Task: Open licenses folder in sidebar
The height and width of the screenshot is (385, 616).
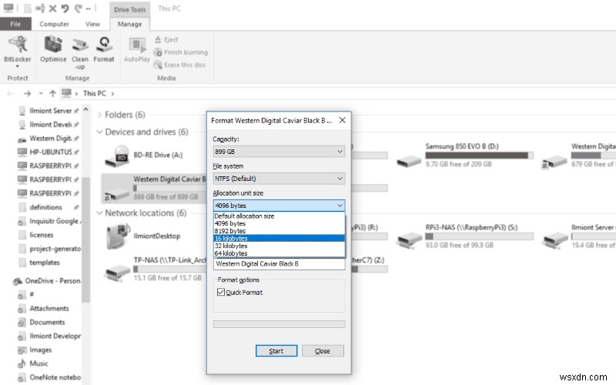Action: coord(42,235)
